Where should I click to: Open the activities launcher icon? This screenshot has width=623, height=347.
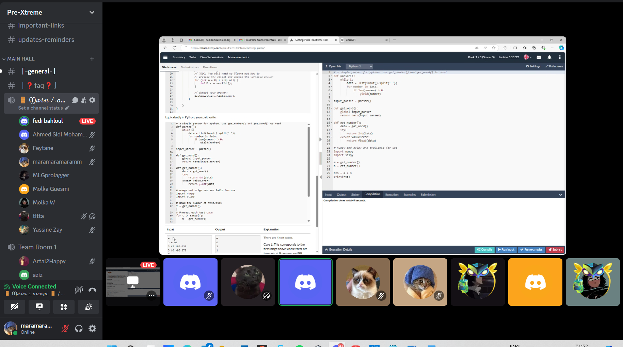pyautogui.click(x=64, y=307)
